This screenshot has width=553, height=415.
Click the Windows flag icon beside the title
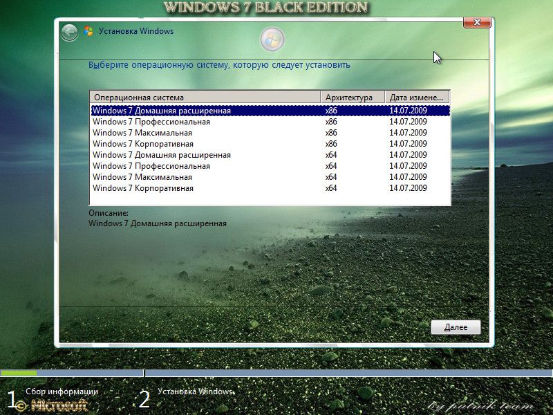88,31
